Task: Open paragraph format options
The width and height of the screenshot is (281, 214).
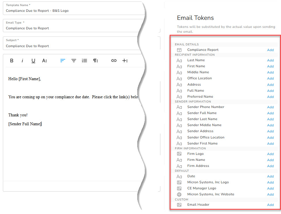Action: (x=95, y=61)
